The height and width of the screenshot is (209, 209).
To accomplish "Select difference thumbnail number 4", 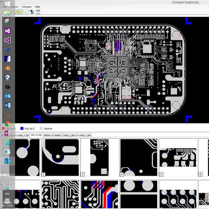I will [139, 157].
